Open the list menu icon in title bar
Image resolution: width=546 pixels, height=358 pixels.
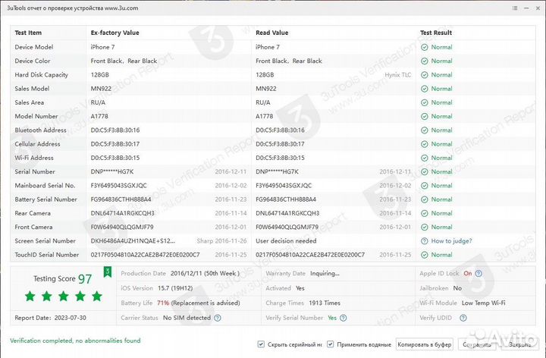[x=515, y=8]
